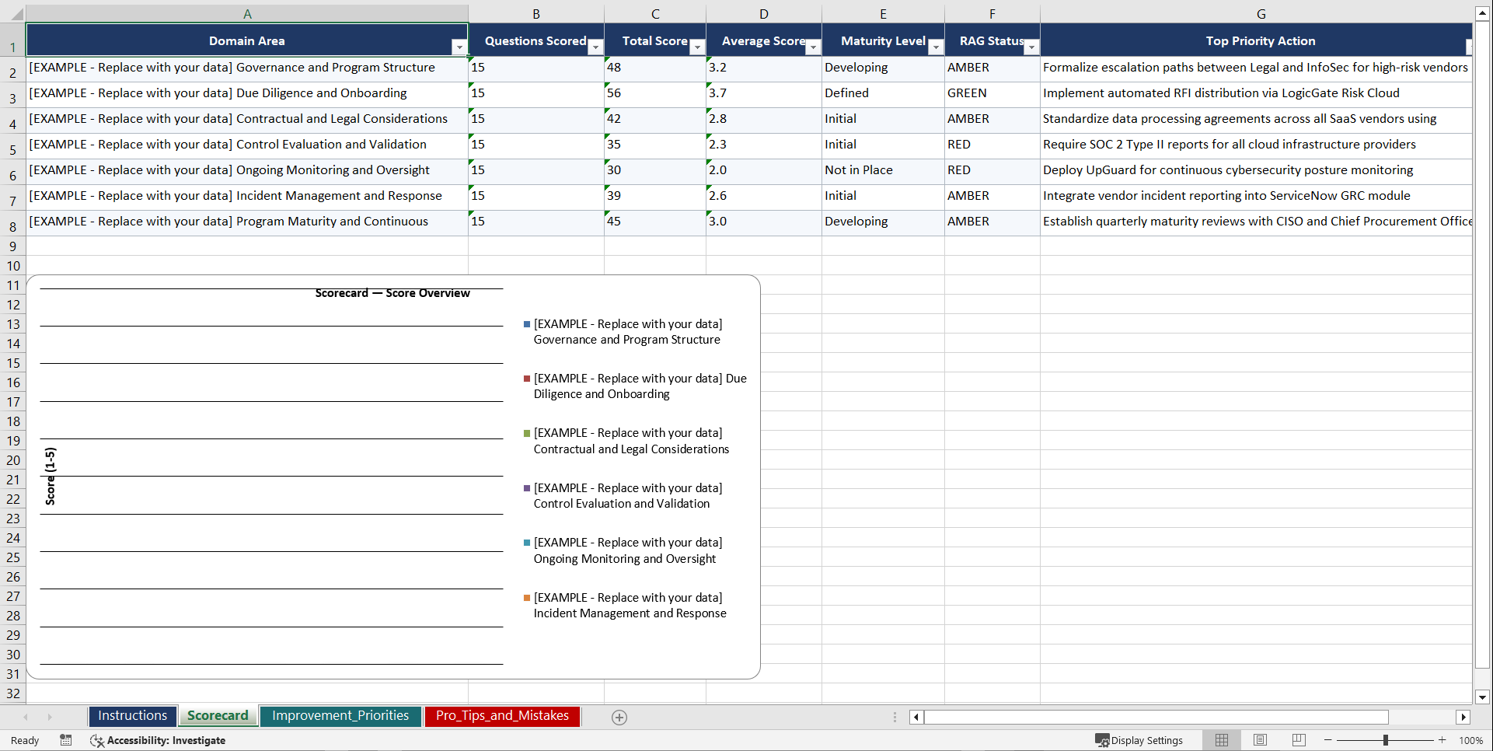
Task: Open the Maturity Level filter dropdown
Action: [x=936, y=47]
